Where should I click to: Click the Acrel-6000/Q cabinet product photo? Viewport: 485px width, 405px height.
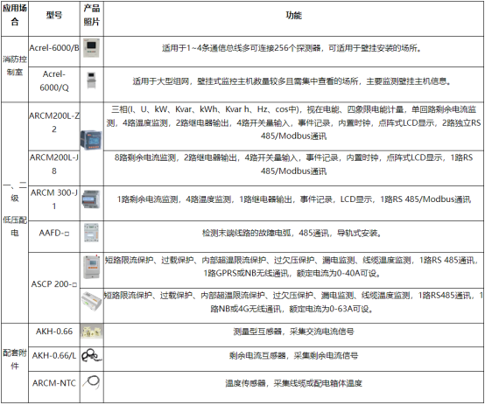[x=92, y=80]
